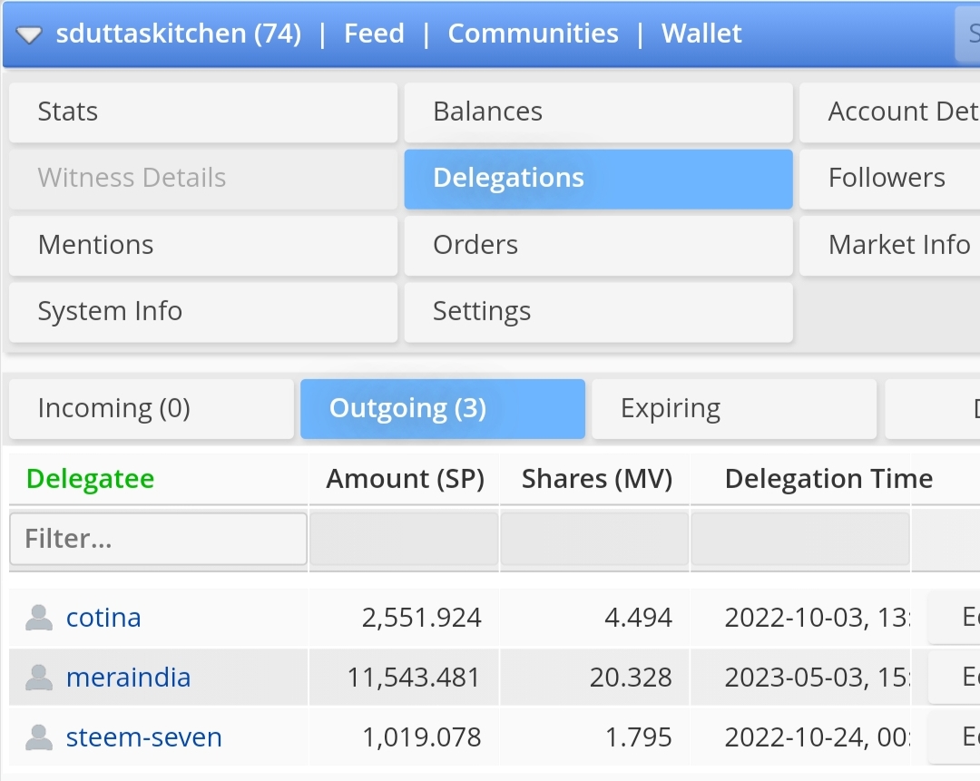The image size is (980, 781).
Task: Open System Info tab
Action: pos(203,312)
